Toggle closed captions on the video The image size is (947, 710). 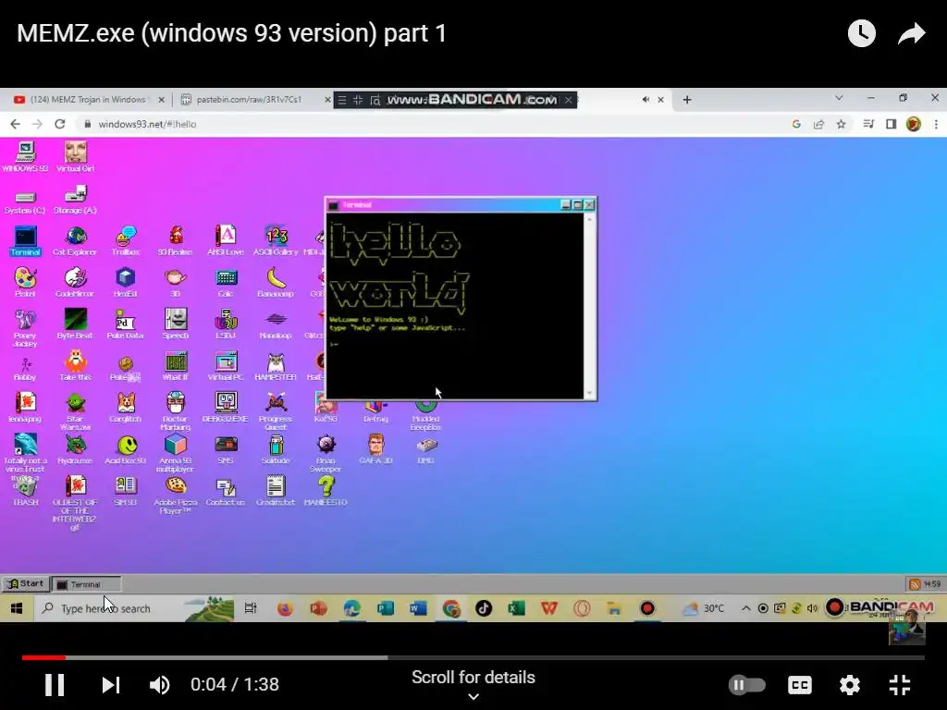[x=800, y=685]
